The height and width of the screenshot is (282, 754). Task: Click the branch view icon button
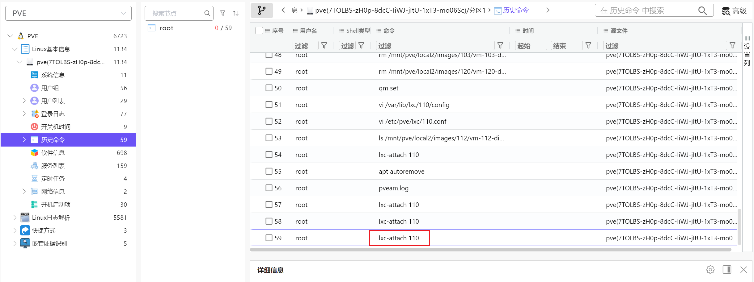[261, 10]
